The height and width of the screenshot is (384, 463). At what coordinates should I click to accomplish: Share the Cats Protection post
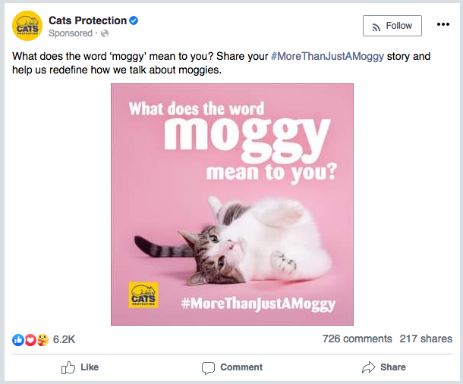coord(384,367)
